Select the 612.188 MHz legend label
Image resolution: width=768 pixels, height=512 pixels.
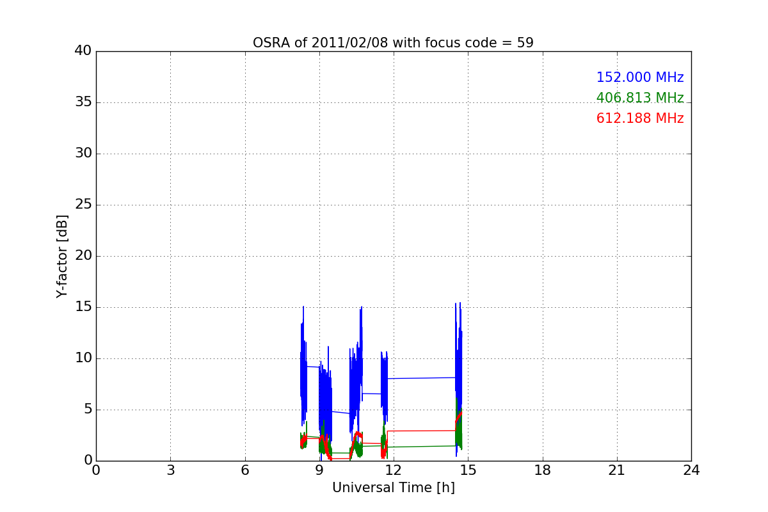[640, 118]
